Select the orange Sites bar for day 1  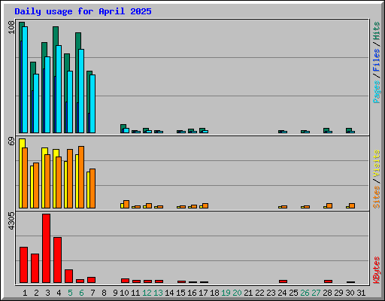tap(25, 178)
